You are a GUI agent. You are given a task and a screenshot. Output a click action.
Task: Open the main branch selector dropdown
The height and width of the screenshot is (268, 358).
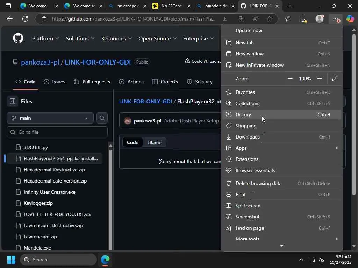pyautogui.click(x=50, y=118)
